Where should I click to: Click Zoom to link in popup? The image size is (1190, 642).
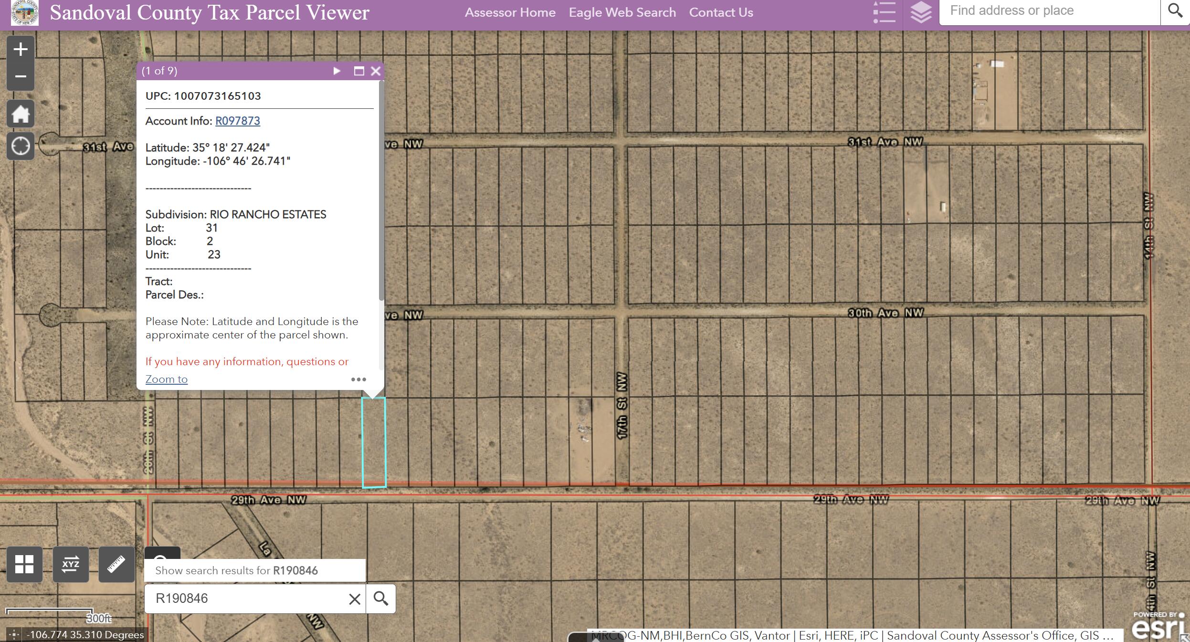coord(167,379)
